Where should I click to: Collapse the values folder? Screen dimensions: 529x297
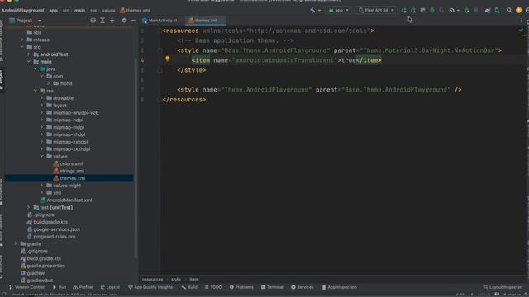42,156
